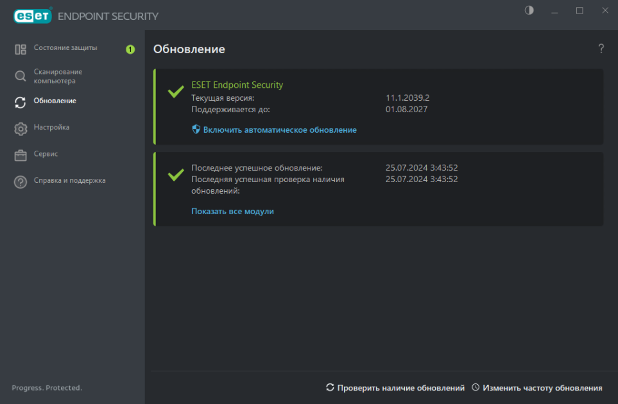Image resolution: width=618 pixels, height=404 pixels.
Task: Click supported-until date 01.08.2027
Action: 406,110
